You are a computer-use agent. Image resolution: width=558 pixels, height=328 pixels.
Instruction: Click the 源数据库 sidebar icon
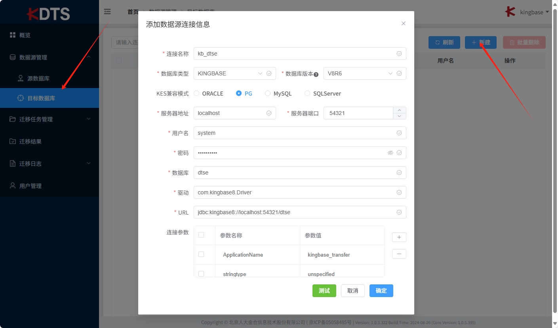click(21, 78)
